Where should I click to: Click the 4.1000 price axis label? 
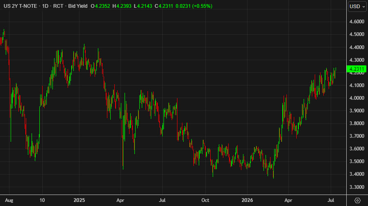[x=357, y=85]
